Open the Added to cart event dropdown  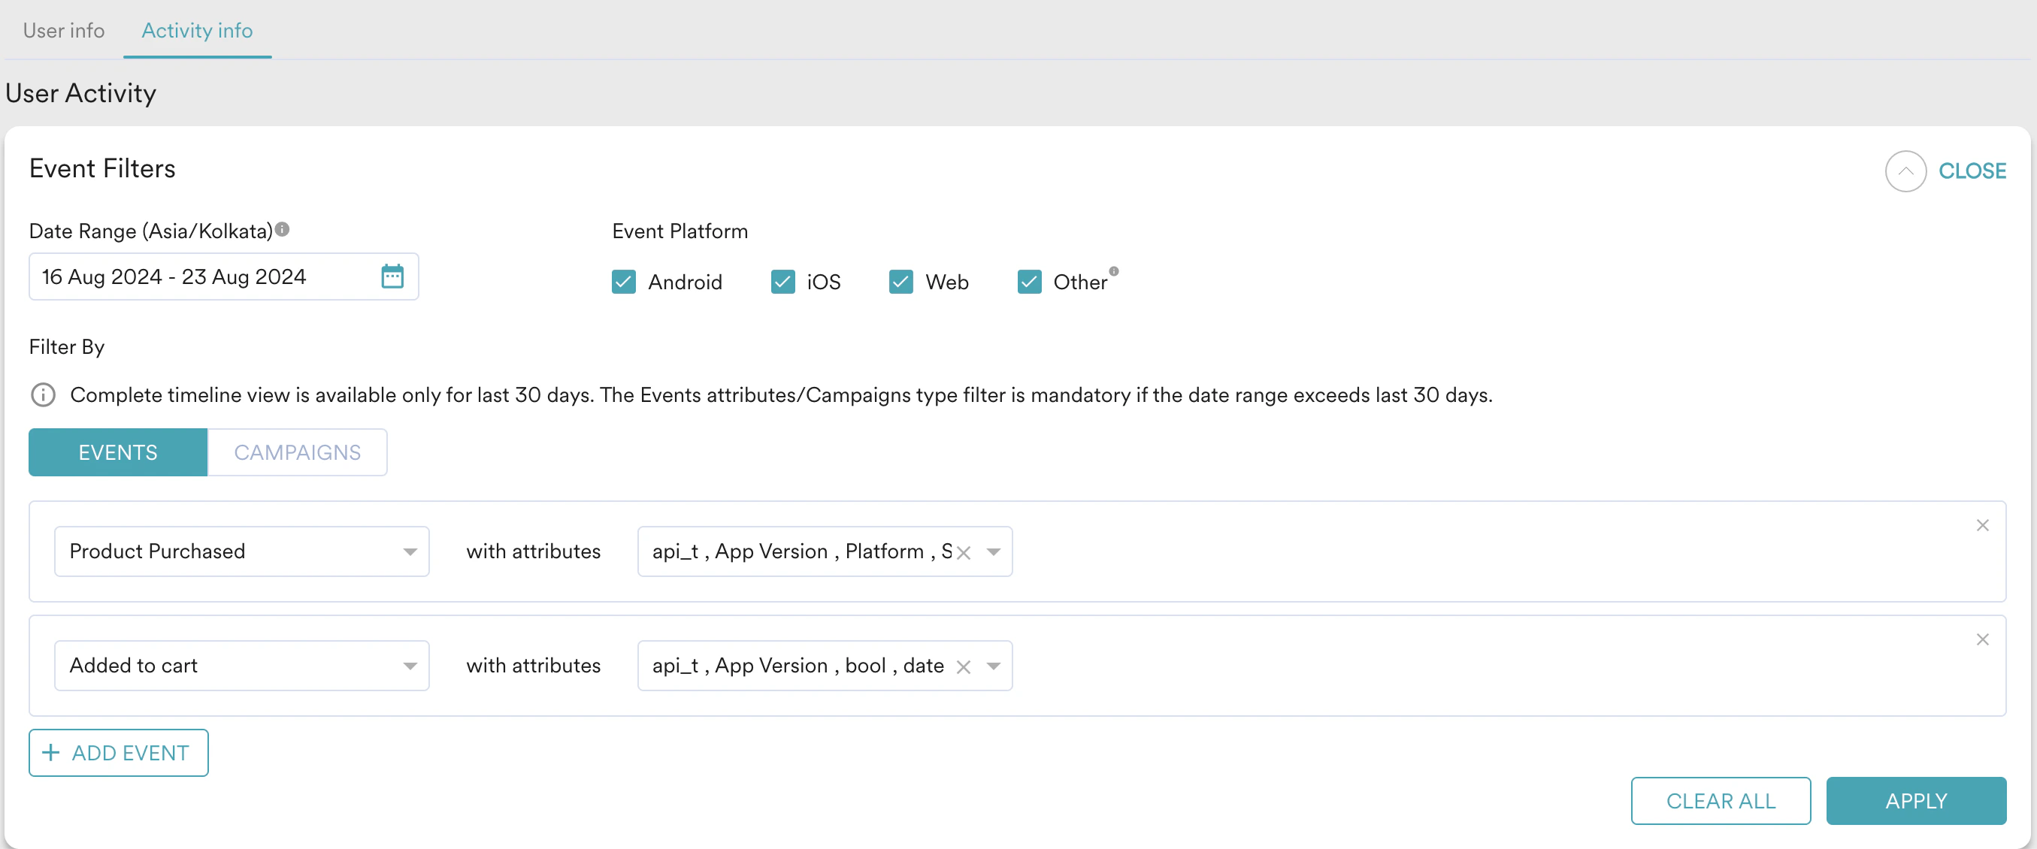tap(241, 666)
